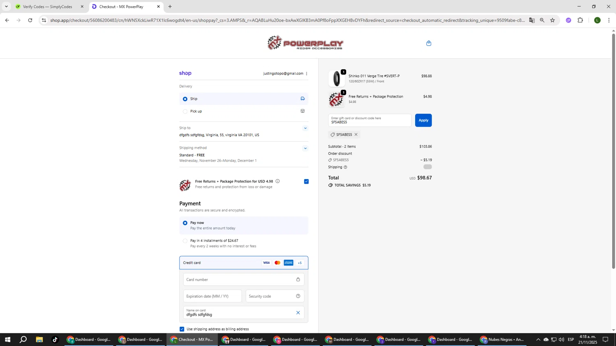Click the justingotopo@gmail.com account email
The image size is (616, 346).
(283, 74)
